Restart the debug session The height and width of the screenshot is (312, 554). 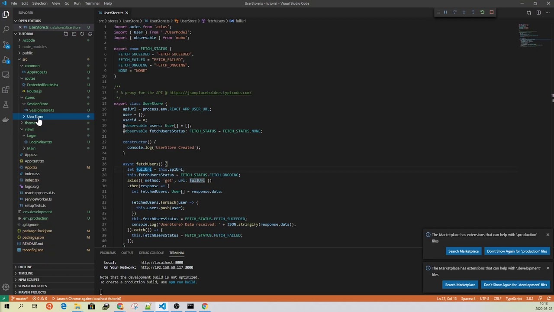click(482, 13)
